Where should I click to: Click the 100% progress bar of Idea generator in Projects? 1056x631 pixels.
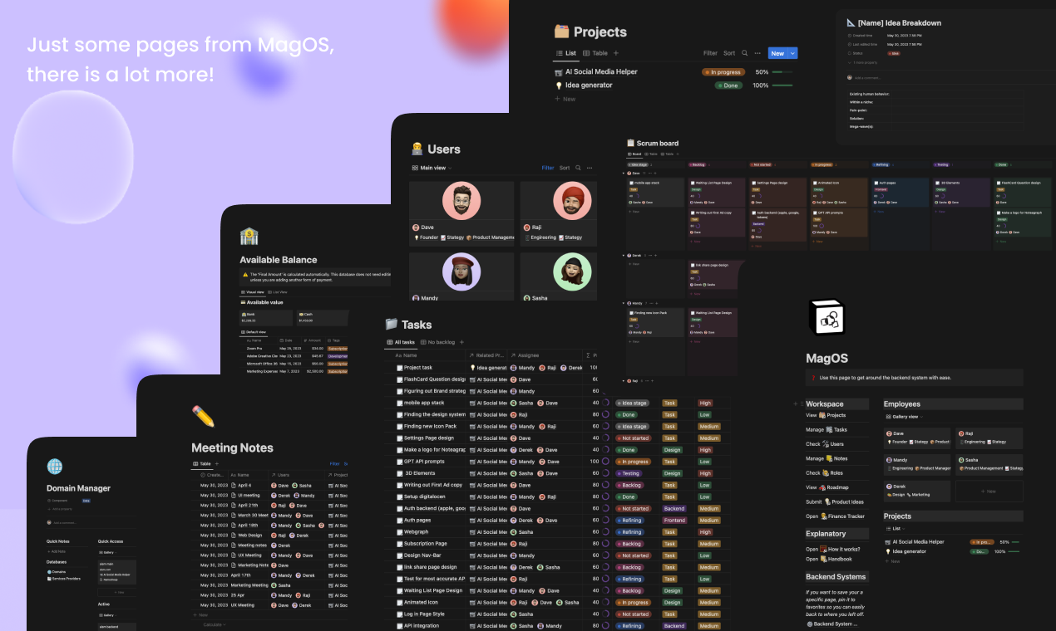pyautogui.click(x=782, y=86)
